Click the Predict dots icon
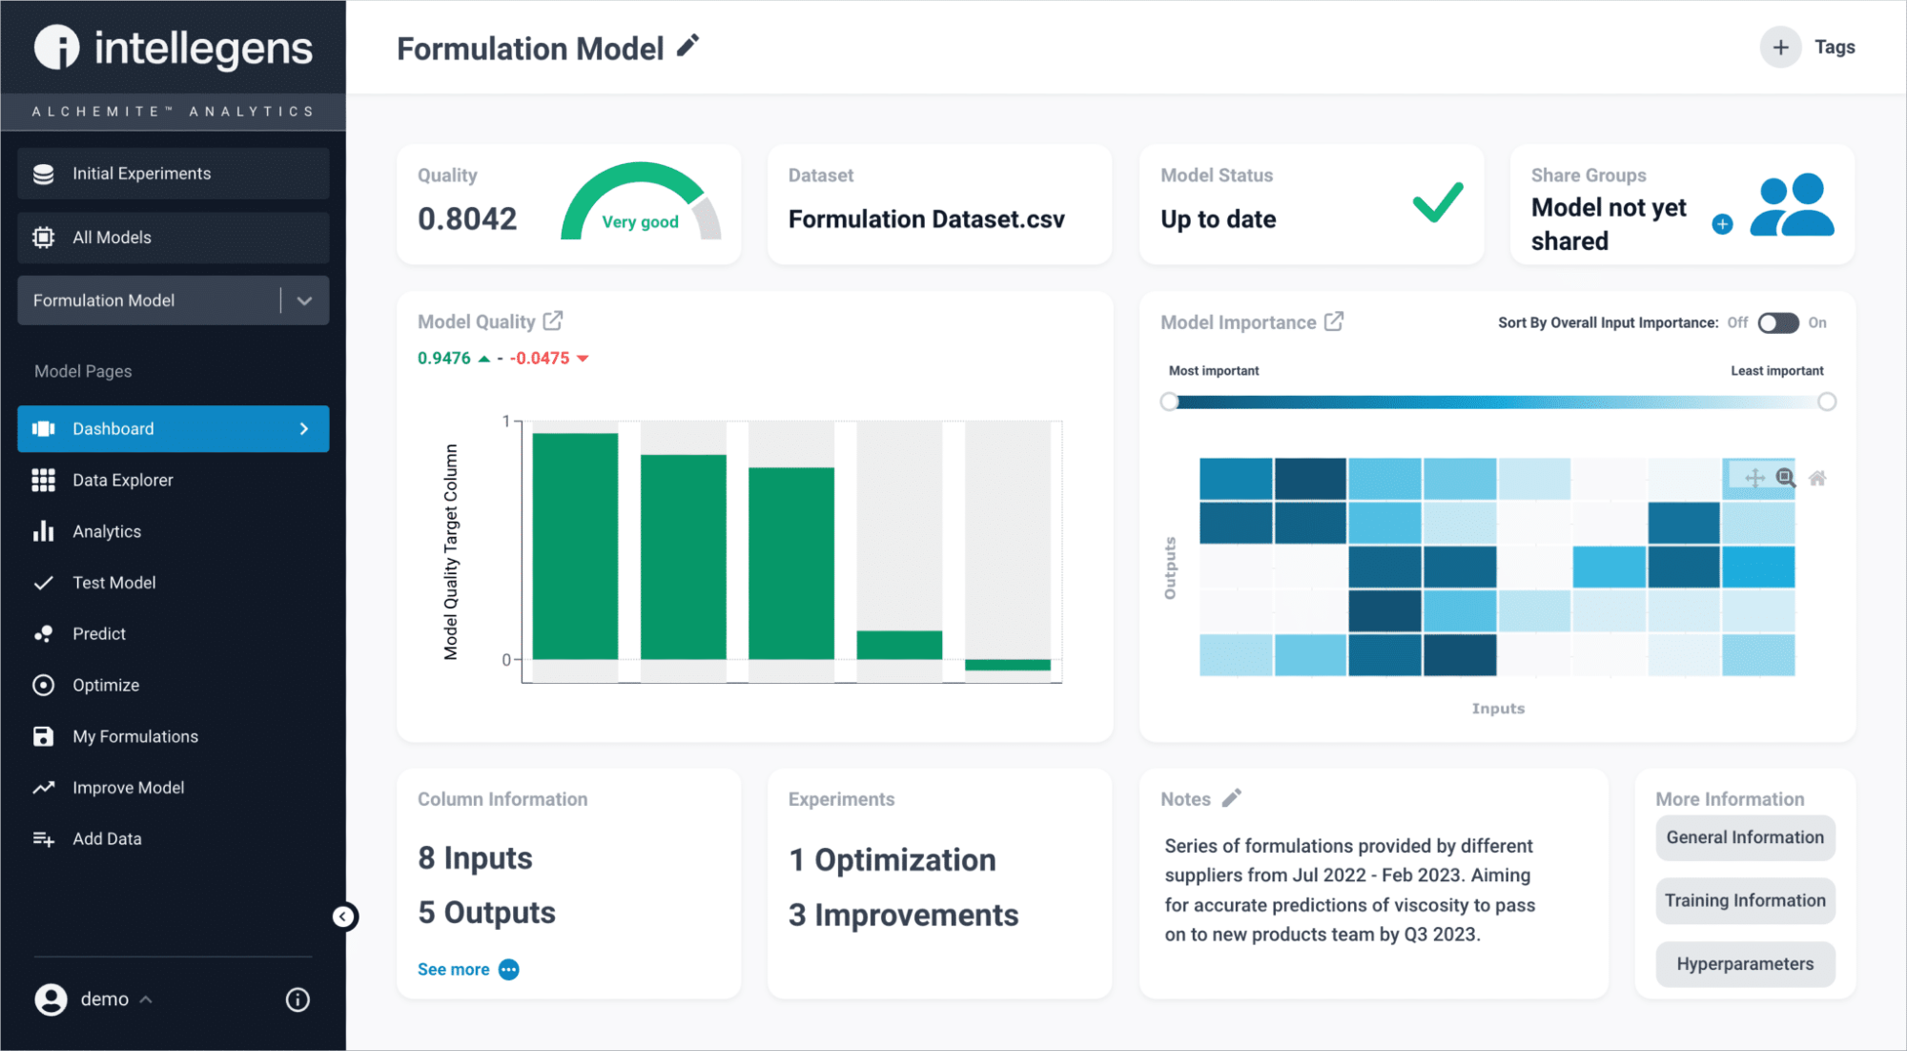The height and width of the screenshot is (1051, 1907). tap(44, 634)
